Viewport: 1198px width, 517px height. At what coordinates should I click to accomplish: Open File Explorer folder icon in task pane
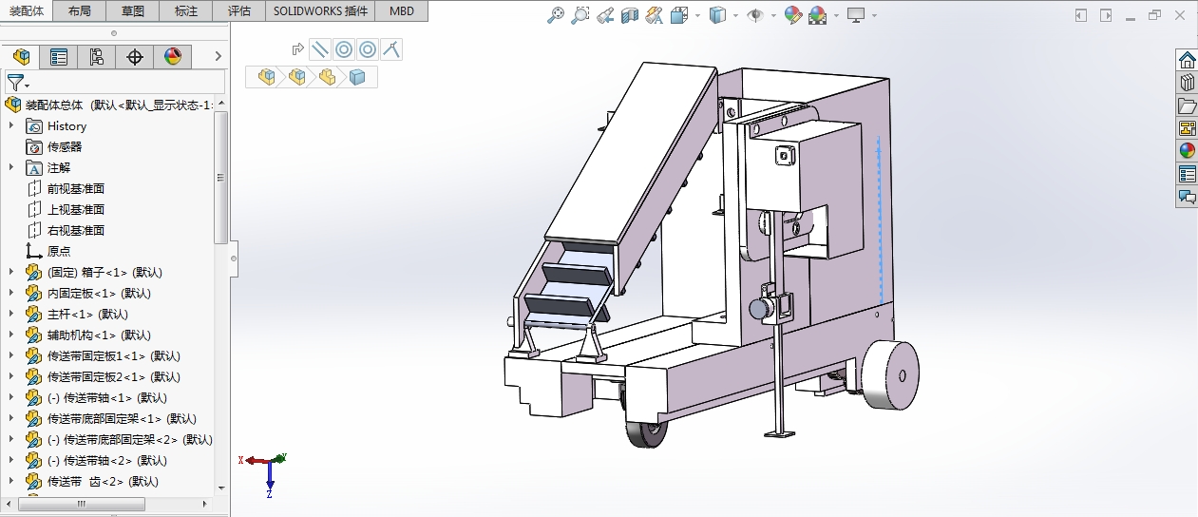click(1187, 105)
